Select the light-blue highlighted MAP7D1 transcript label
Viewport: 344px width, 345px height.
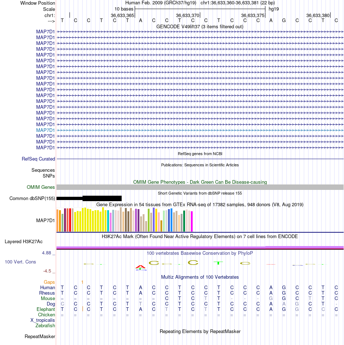(45, 130)
